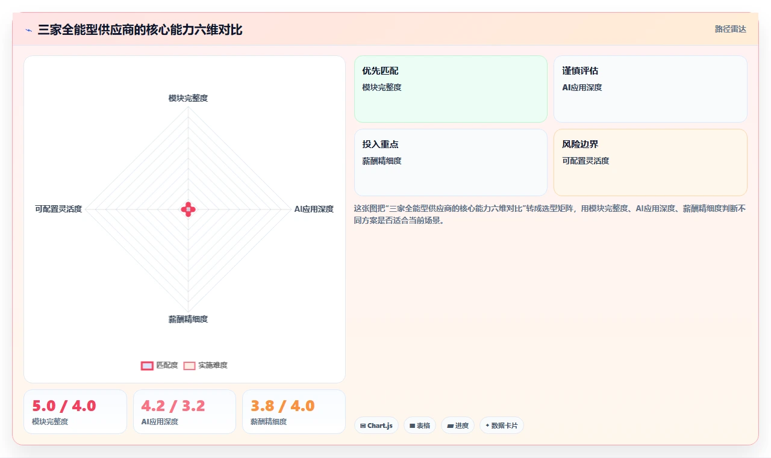Click AI应用深度 text in 谨慎评估 card
The image size is (771, 458).
pos(582,87)
